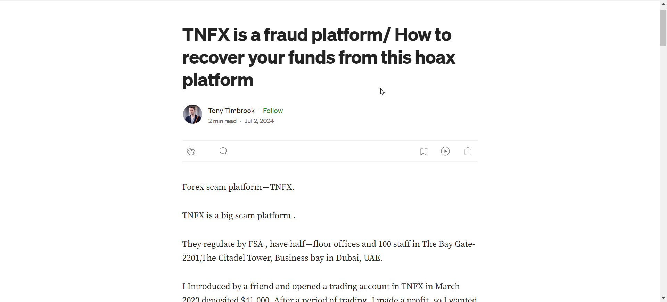
Task: Play the article audio with Listen icon
Action: click(x=445, y=151)
